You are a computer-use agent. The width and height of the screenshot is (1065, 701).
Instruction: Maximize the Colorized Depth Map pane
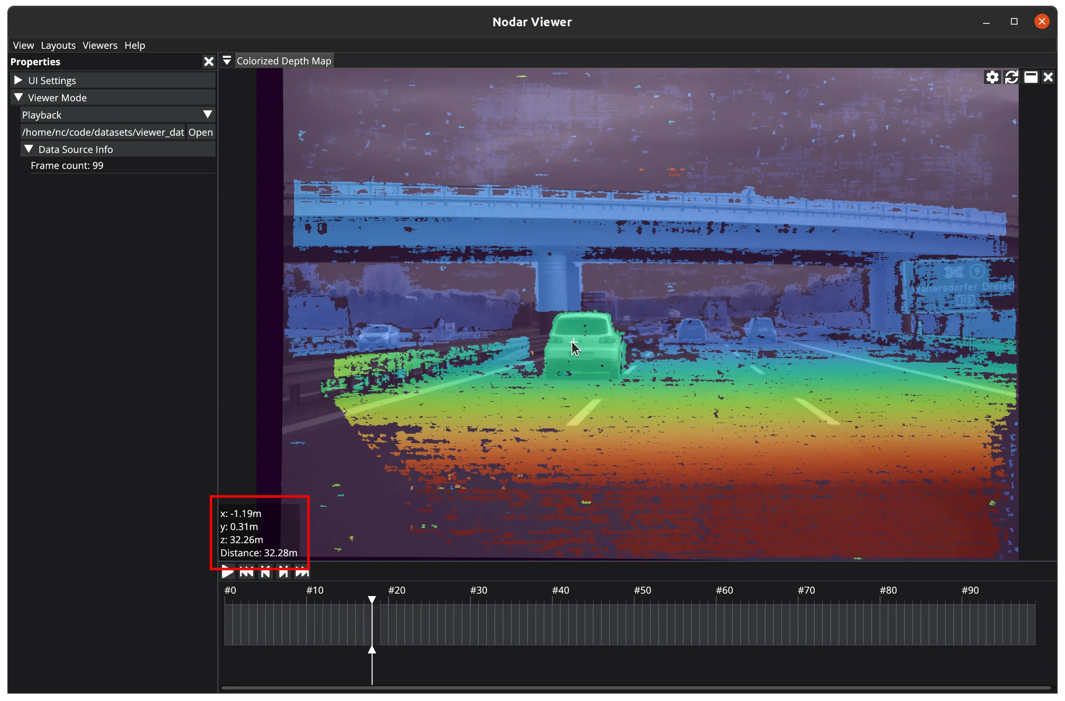point(1031,77)
